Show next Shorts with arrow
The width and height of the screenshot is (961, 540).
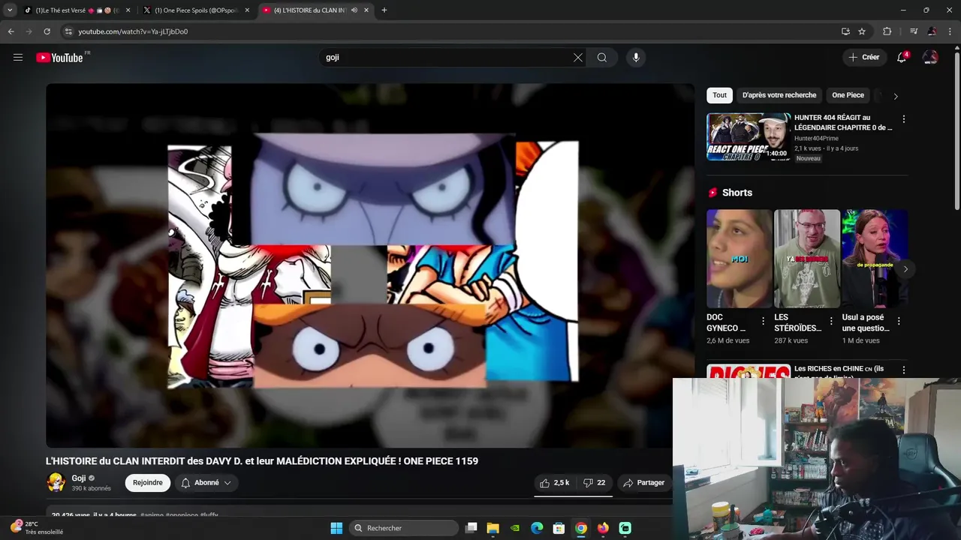[x=905, y=269]
